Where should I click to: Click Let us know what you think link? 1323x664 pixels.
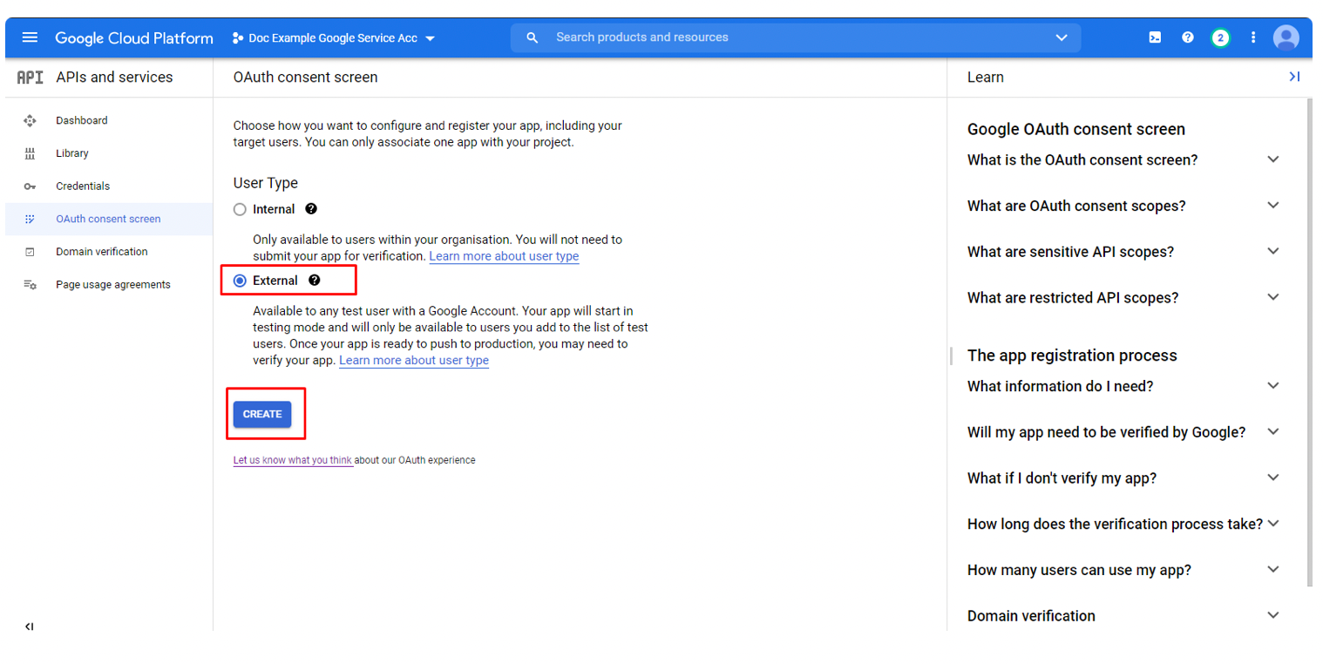pyautogui.click(x=293, y=460)
